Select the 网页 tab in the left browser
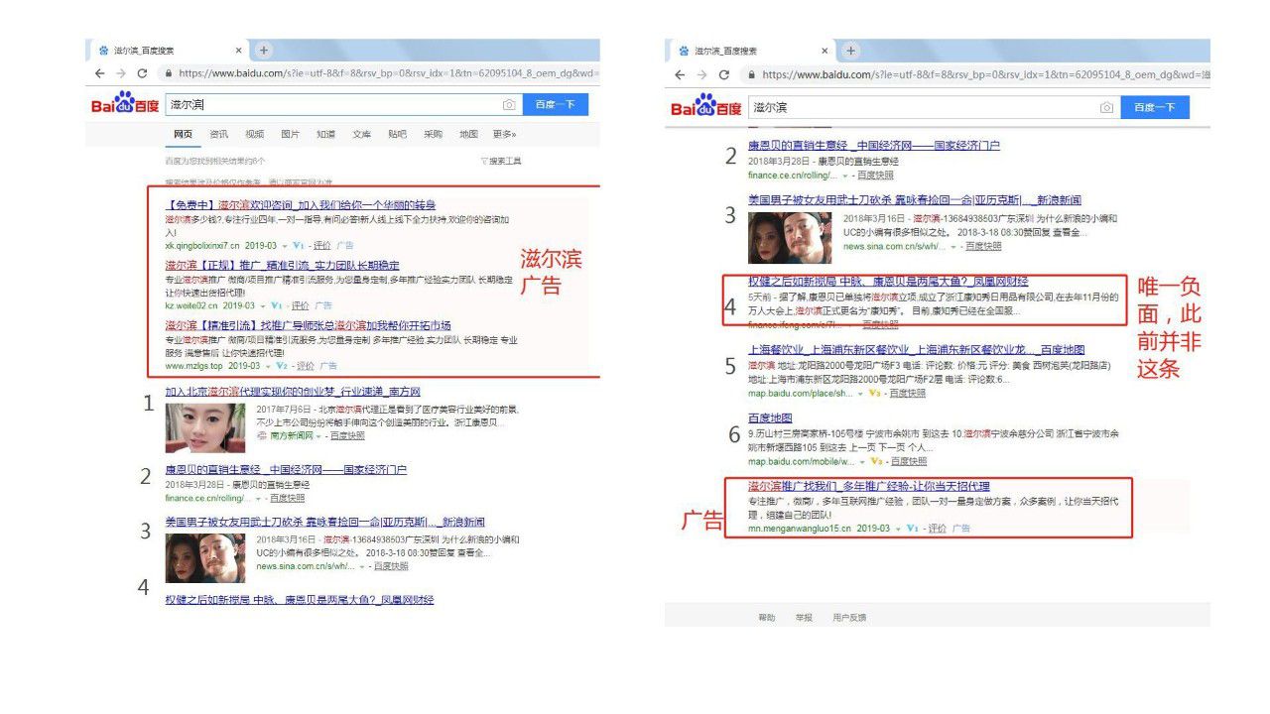The height and width of the screenshot is (714, 1270). point(183,134)
